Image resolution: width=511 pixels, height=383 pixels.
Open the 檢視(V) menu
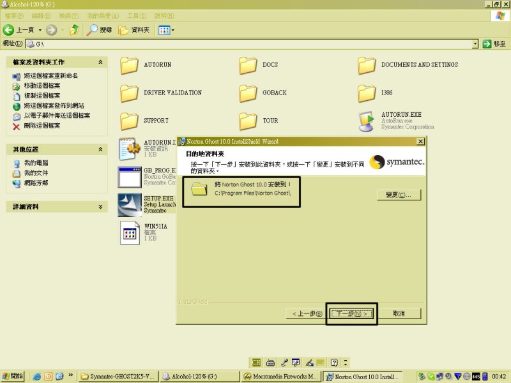[69, 15]
